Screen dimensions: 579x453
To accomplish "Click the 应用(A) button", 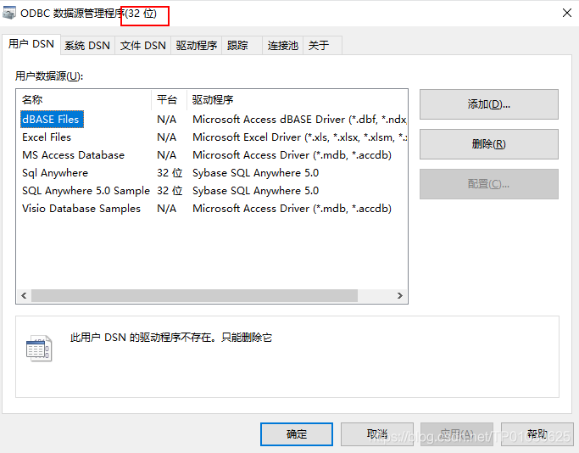I will pos(457,434).
